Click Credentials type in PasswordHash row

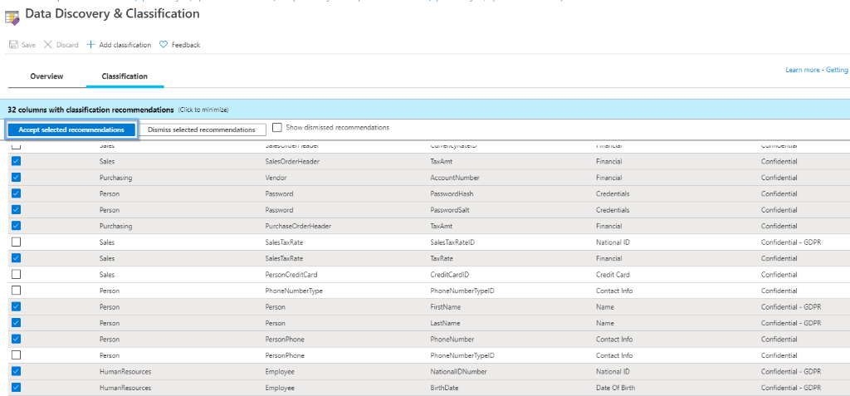coord(613,193)
